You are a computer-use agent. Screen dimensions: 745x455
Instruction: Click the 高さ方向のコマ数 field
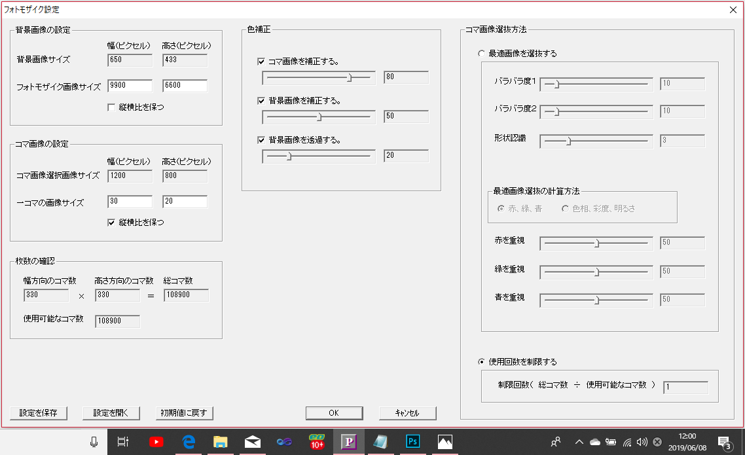(x=117, y=295)
